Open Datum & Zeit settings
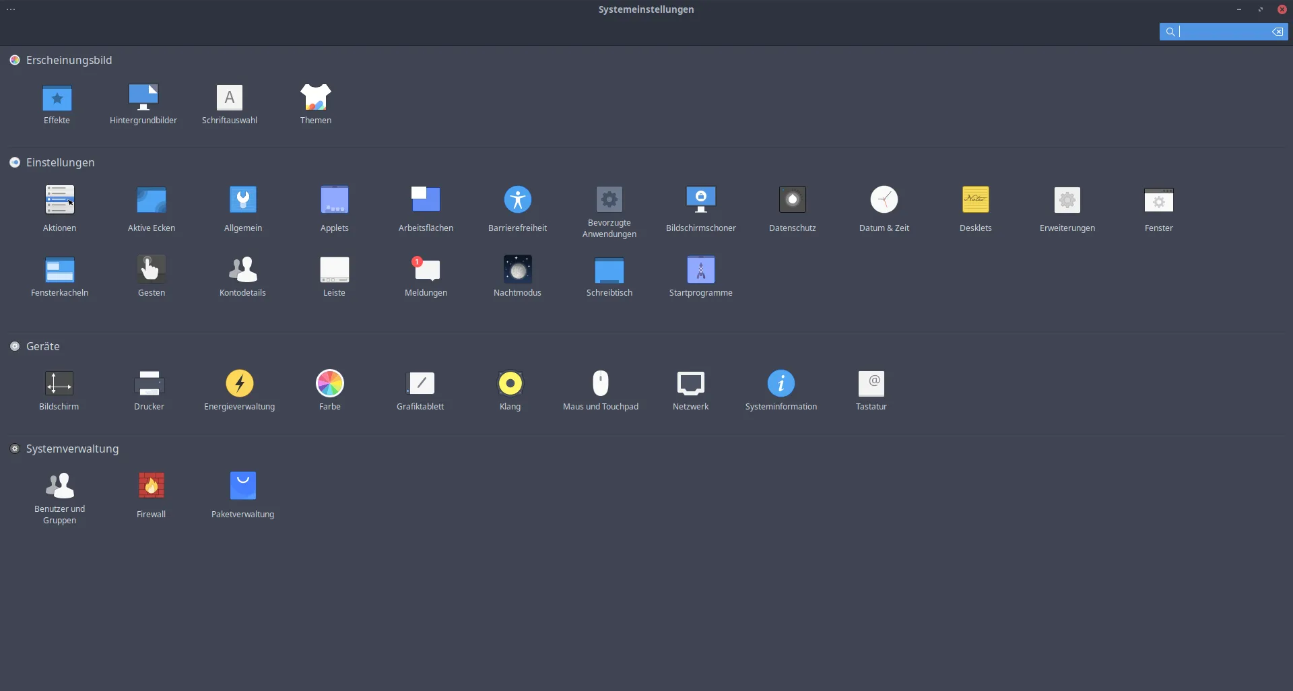The height and width of the screenshot is (691, 1293). click(884, 200)
